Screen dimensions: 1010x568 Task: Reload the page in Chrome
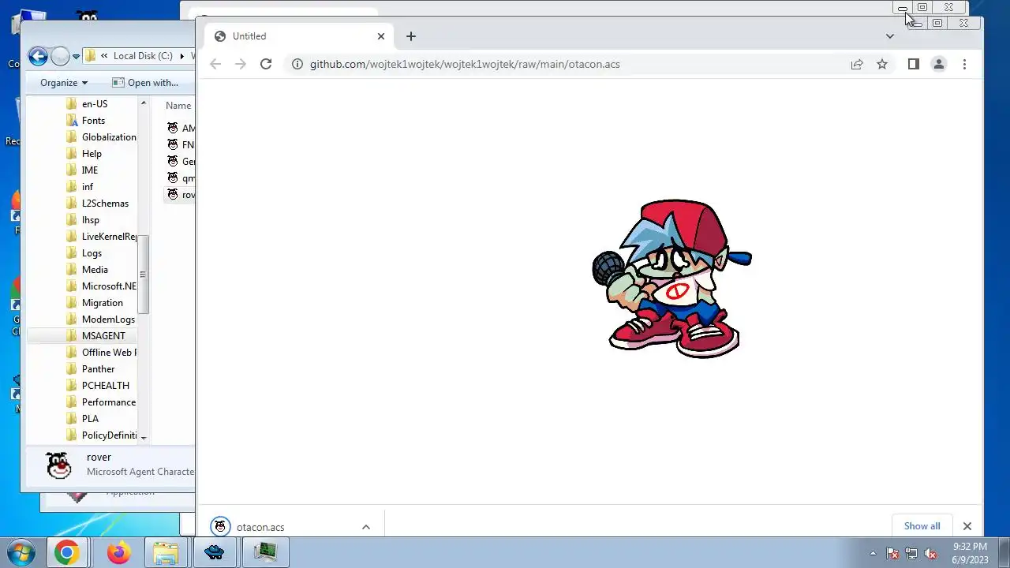[266, 64]
